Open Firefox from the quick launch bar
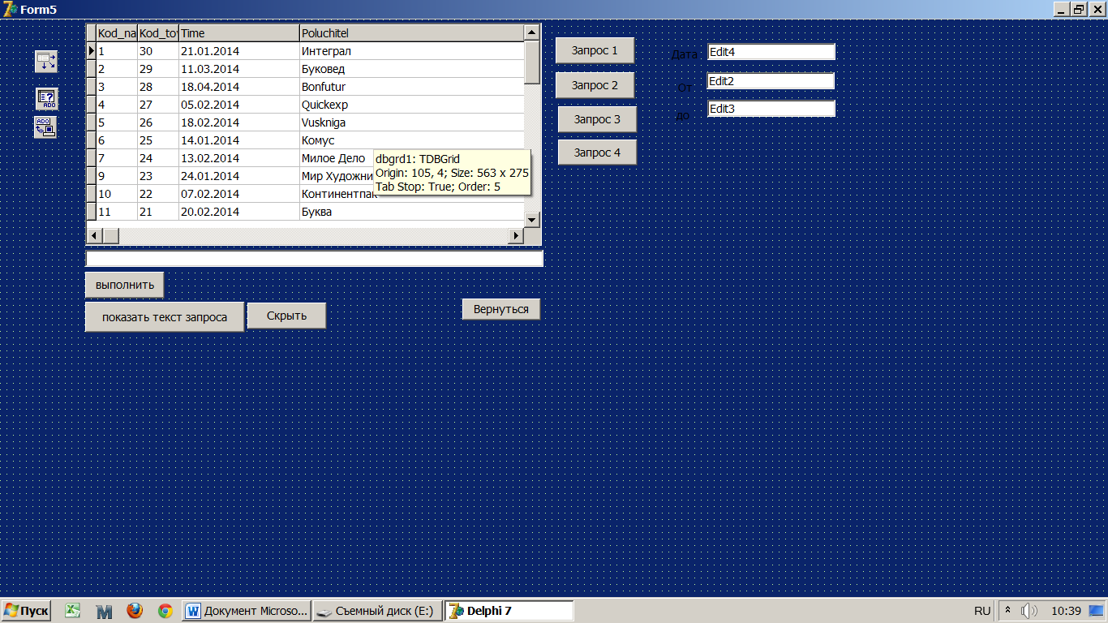The width and height of the screenshot is (1108, 623). (135, 611)
